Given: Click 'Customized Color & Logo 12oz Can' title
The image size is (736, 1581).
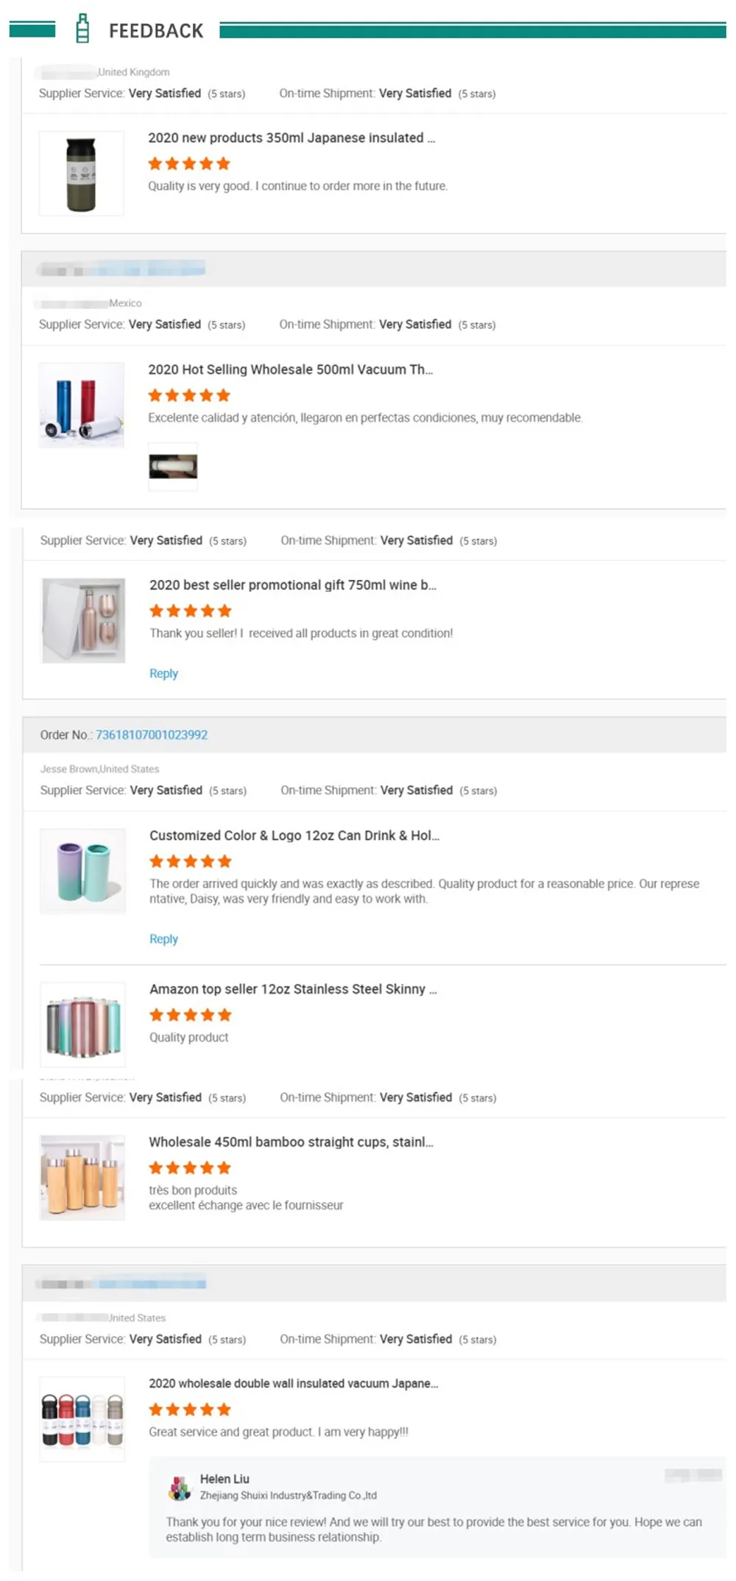Looking at the screenshot, I should (294, 835).
